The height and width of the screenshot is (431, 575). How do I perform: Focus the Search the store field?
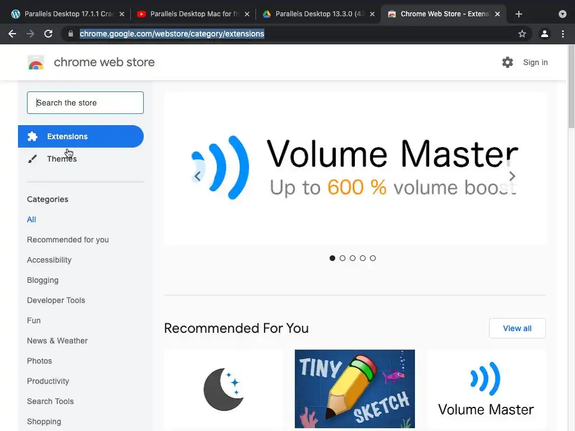pos(85,103)
